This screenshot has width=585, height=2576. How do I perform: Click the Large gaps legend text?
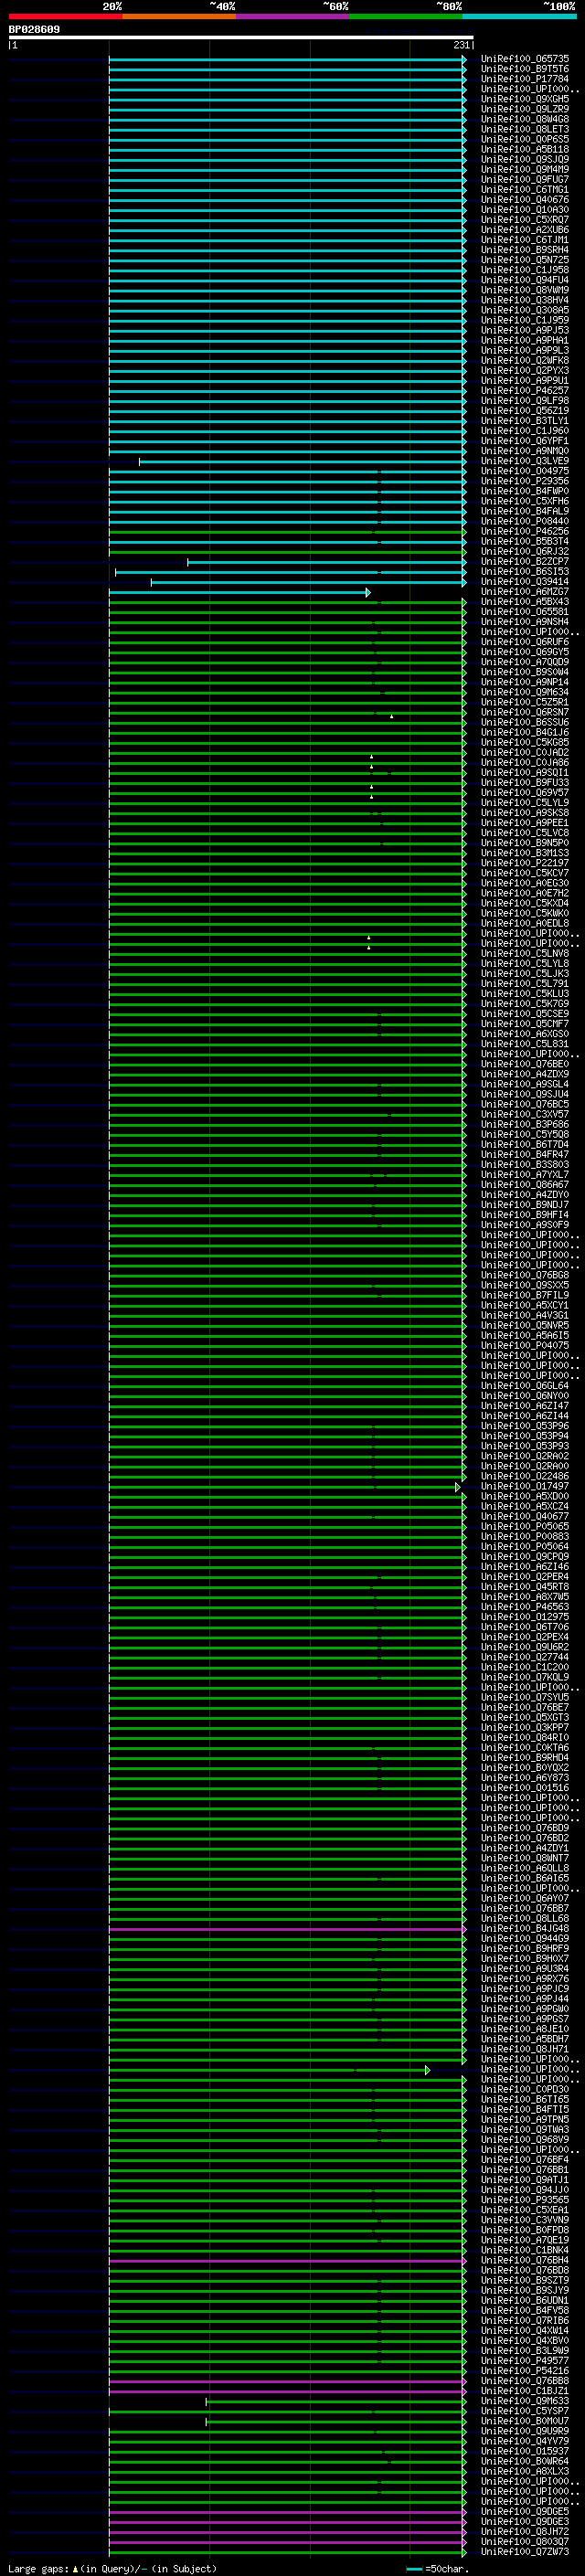pyautogui.click(x=40, y=2569)
